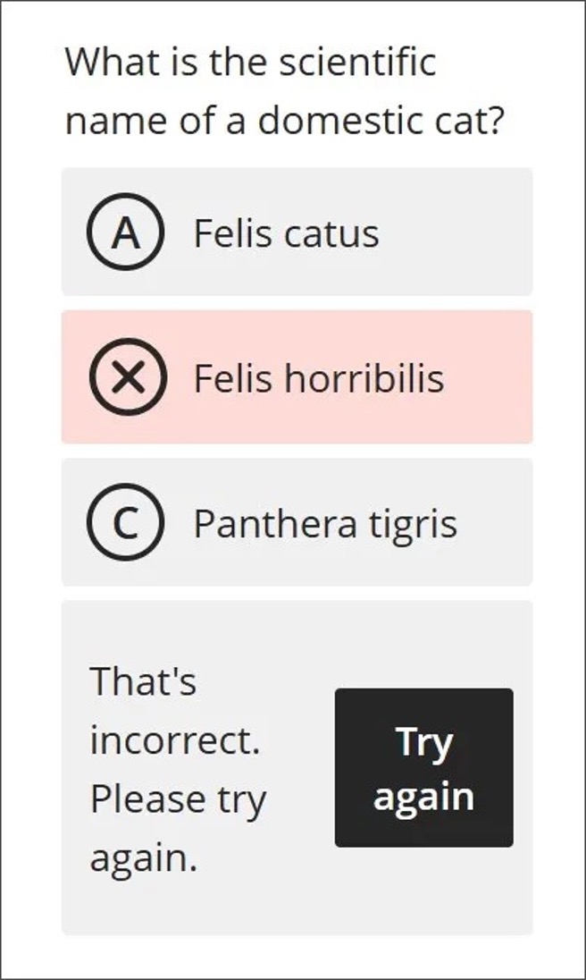Click the word "horribilis" in the pink row
Viewport: 586px width, 980px height.
coord(364,378)
